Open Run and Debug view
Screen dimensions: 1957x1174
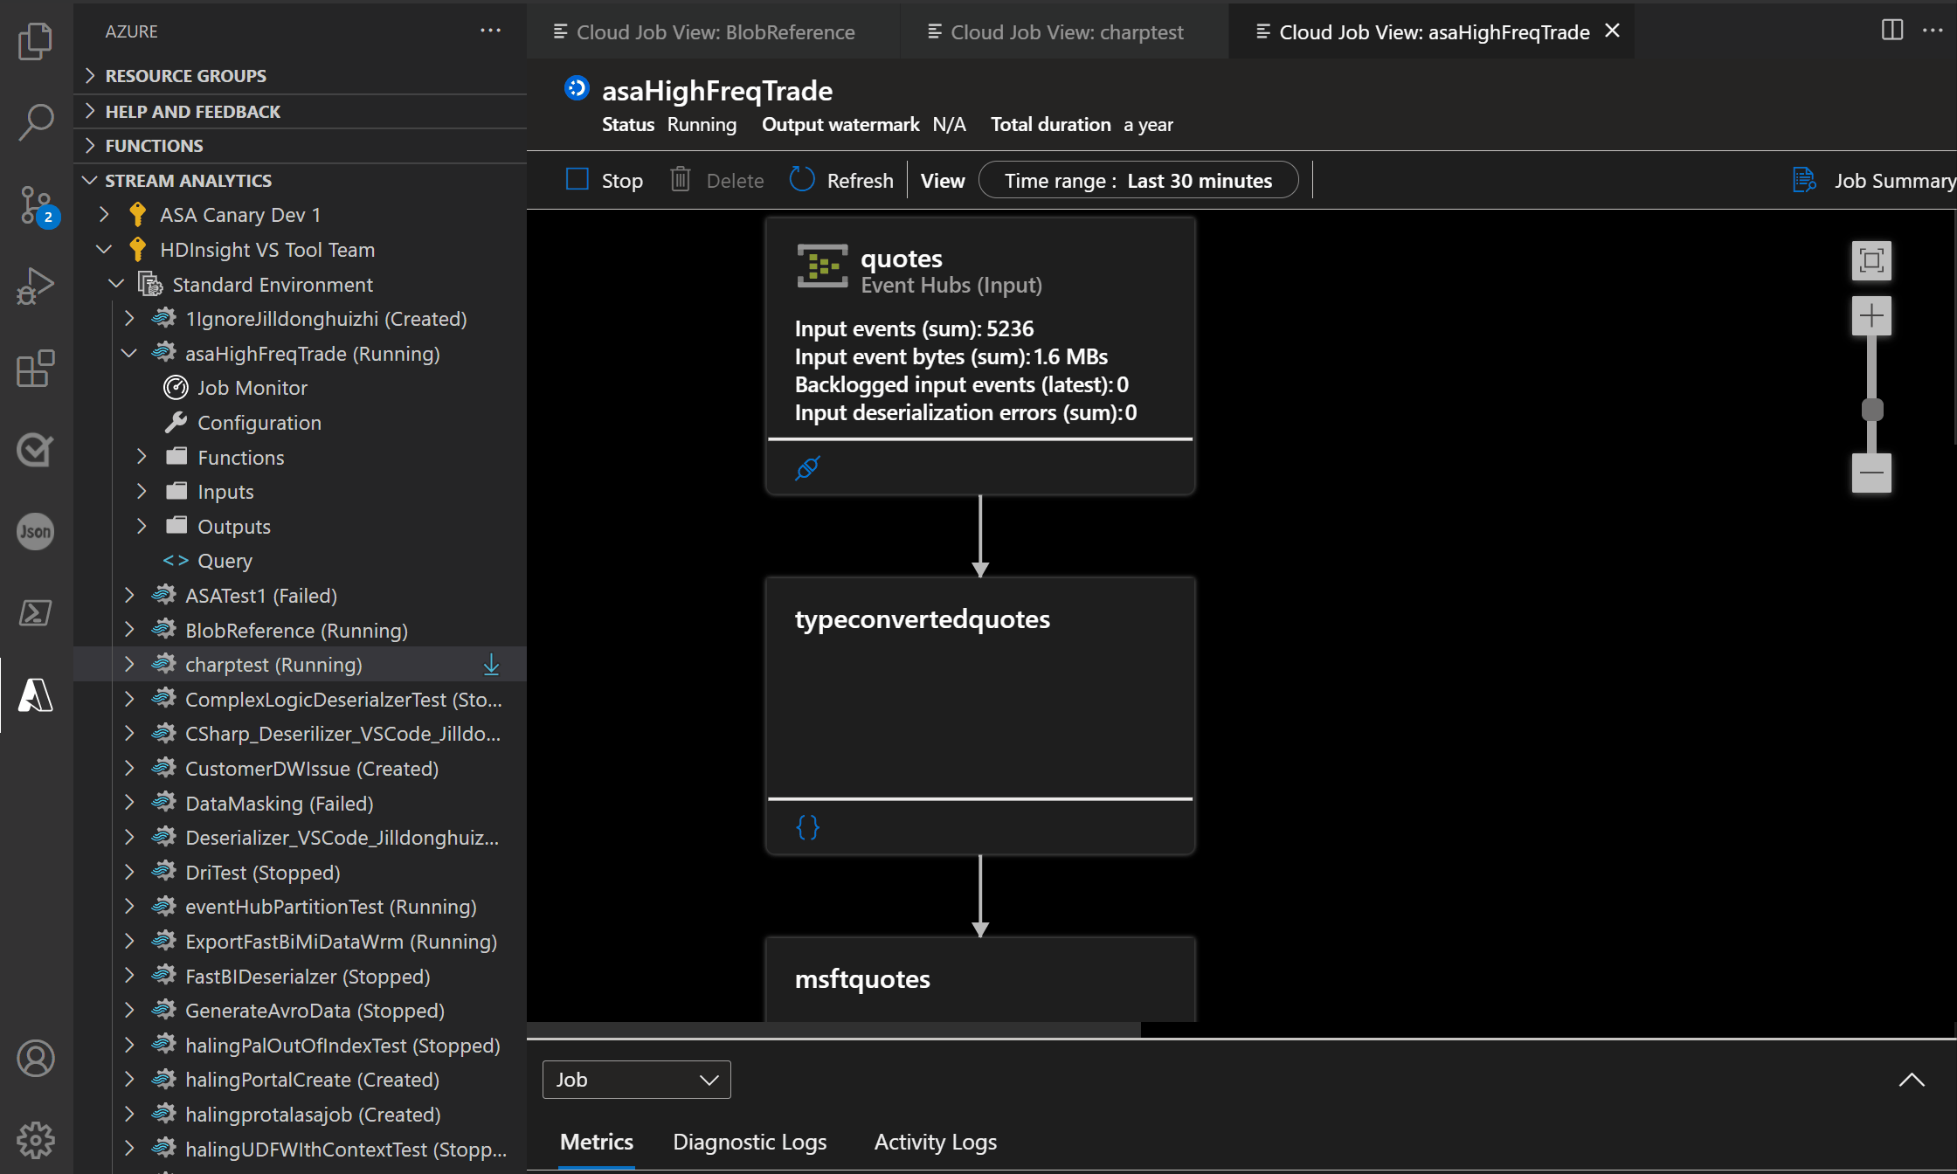pos(36,287)
